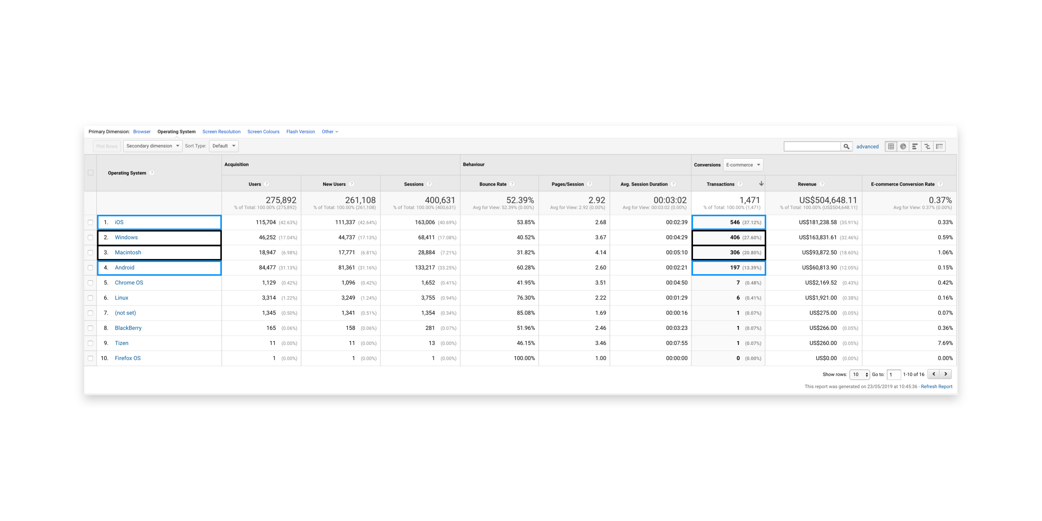1042x521 pixels.
Task: Tick the checkbox for the Firefox OS row
Action: click(x=91, y=358)
